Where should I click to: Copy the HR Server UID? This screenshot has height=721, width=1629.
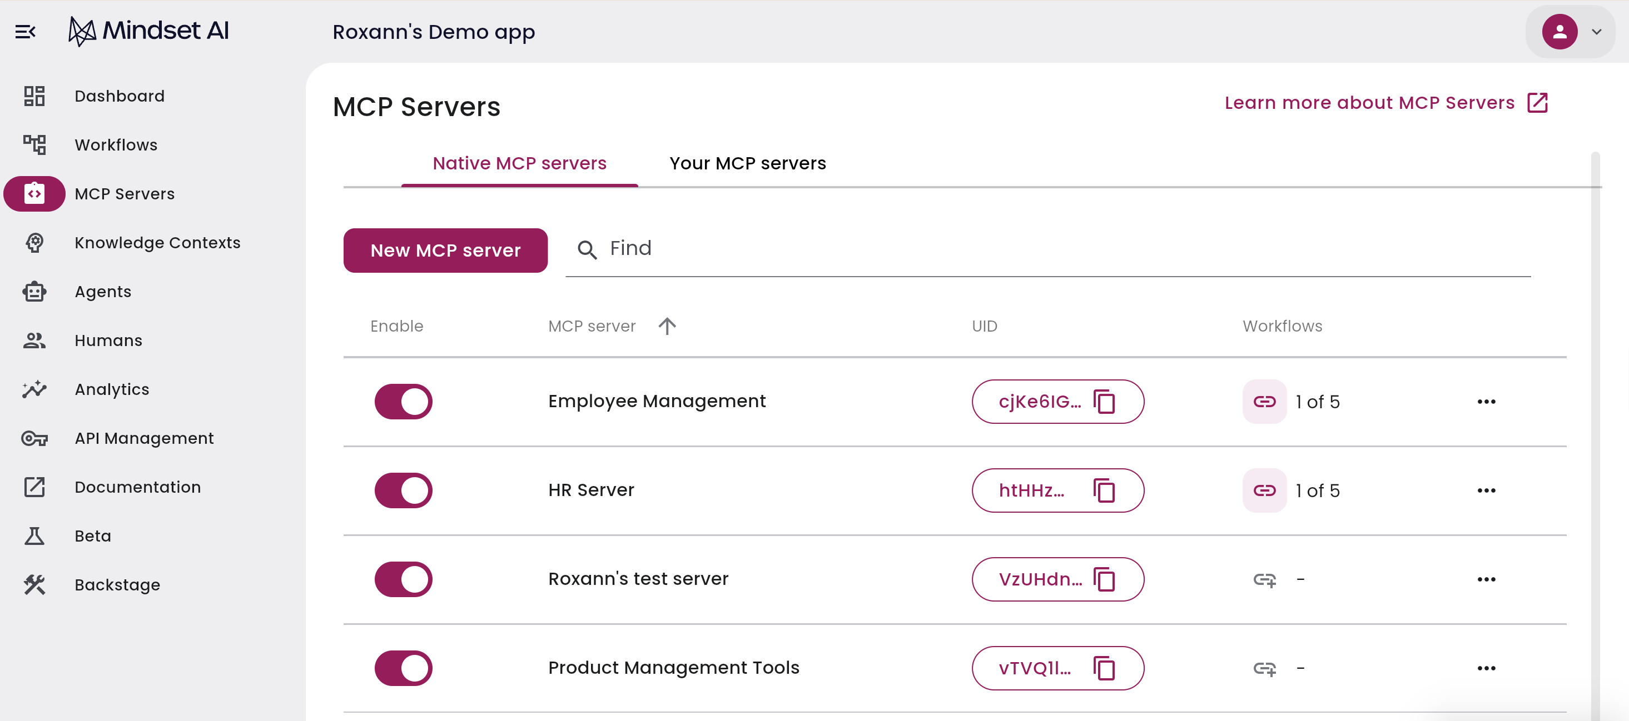coord(1104,490)
